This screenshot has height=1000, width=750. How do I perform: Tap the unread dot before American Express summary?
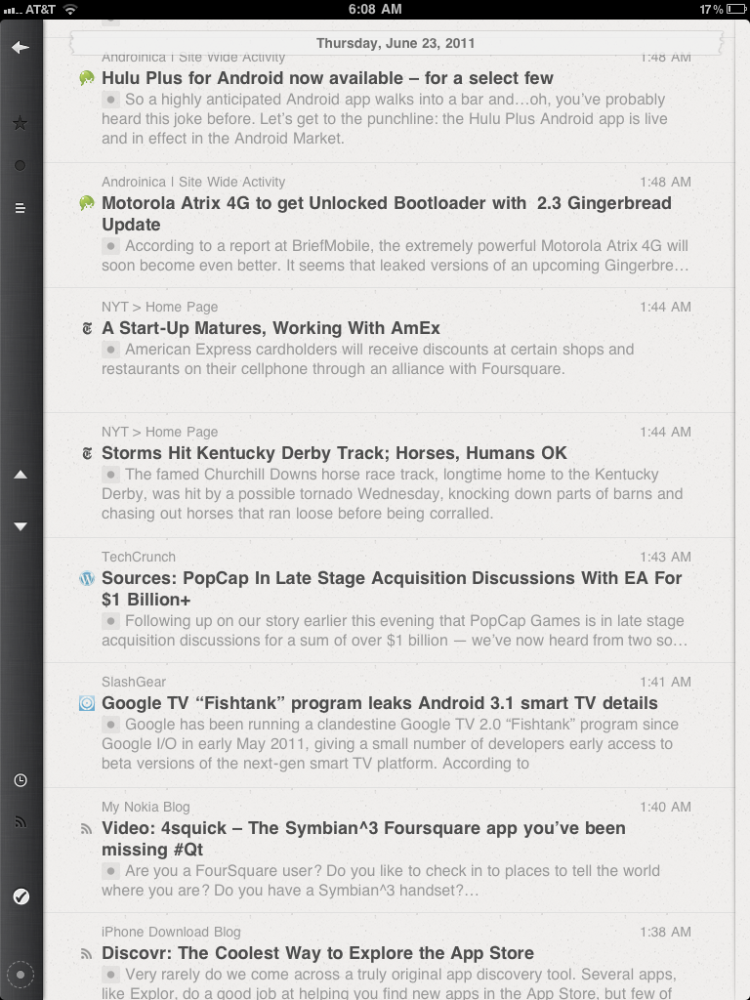coord(111,350)
